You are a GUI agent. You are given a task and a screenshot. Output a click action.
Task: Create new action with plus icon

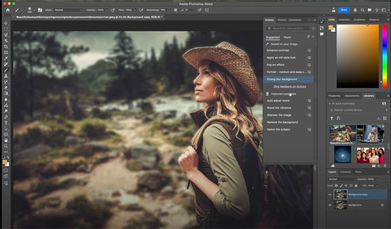click(313, 37)
